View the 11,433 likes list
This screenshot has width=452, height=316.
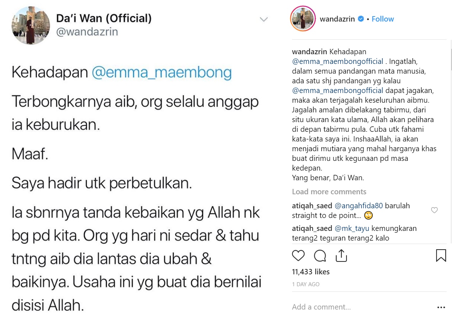pos(311,272)
